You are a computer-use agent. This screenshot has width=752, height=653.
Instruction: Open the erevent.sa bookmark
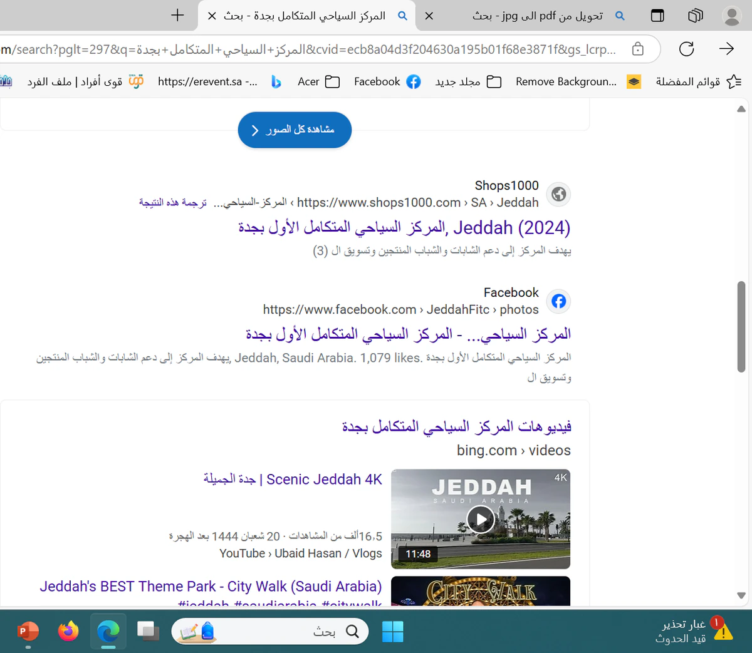[207, 81]
